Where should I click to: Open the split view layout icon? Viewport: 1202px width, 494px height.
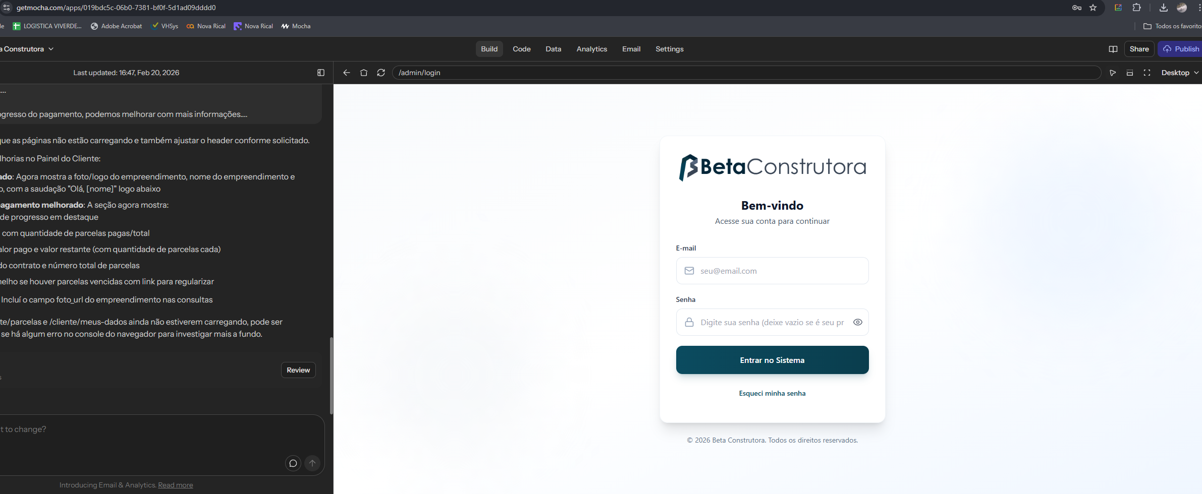pyautogui.click(x=1113, y=49)
